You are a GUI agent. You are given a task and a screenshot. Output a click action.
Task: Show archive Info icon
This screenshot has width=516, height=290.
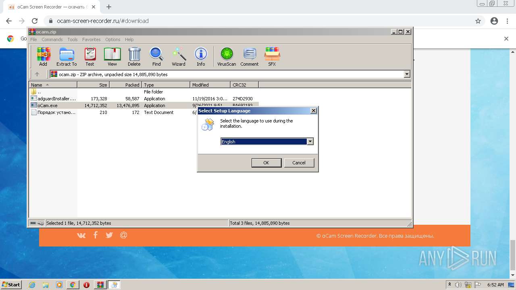pos(201,57)
